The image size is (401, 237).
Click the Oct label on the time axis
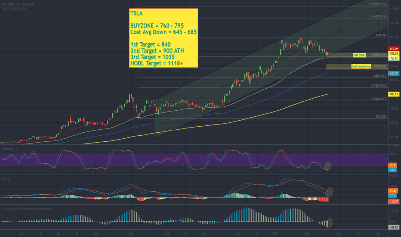(167, 234)
